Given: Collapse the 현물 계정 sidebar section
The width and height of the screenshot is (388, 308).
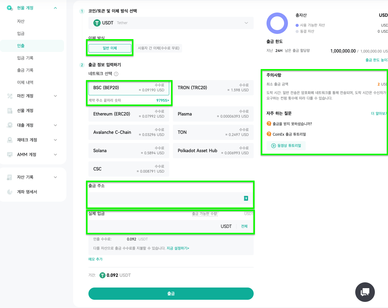Looking at the screenshot, I should tap(55, 8).
